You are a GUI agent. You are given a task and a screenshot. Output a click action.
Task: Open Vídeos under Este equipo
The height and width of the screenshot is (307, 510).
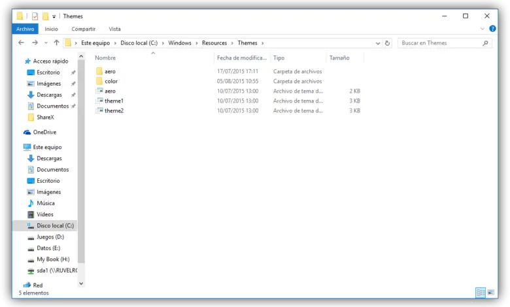45,214
